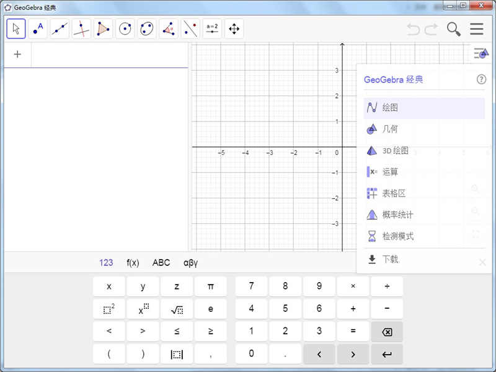Select the Angle measurement tool
Viewport: 496px width, 372px height.
click(168, 28)
